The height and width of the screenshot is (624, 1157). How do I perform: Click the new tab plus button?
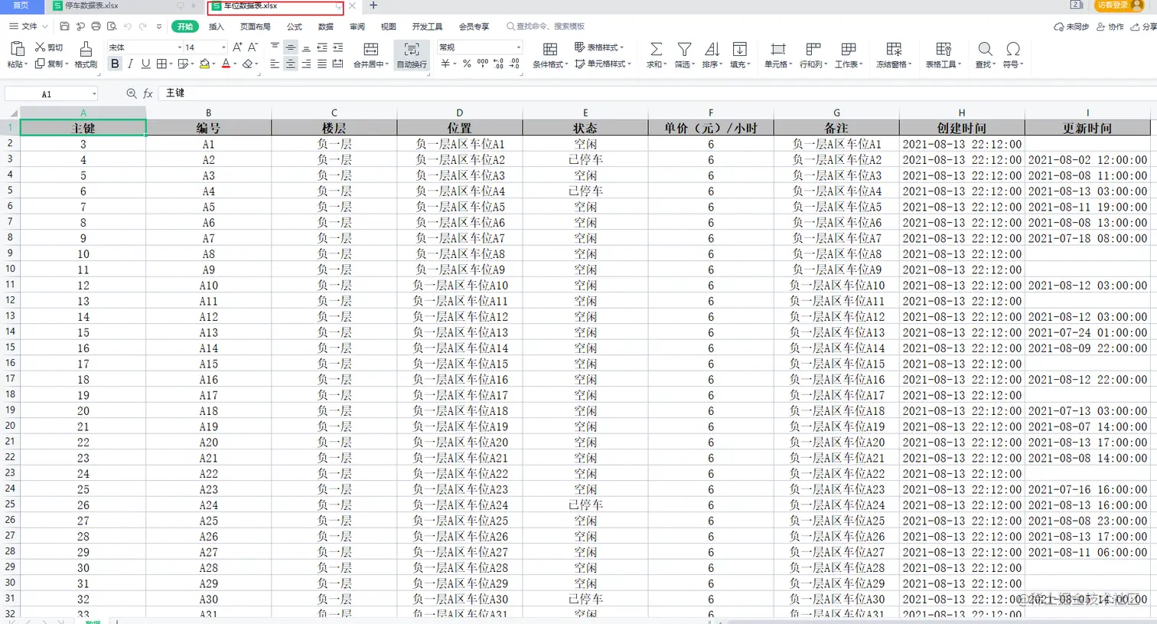pyautogui.click(x=373, y=5)
